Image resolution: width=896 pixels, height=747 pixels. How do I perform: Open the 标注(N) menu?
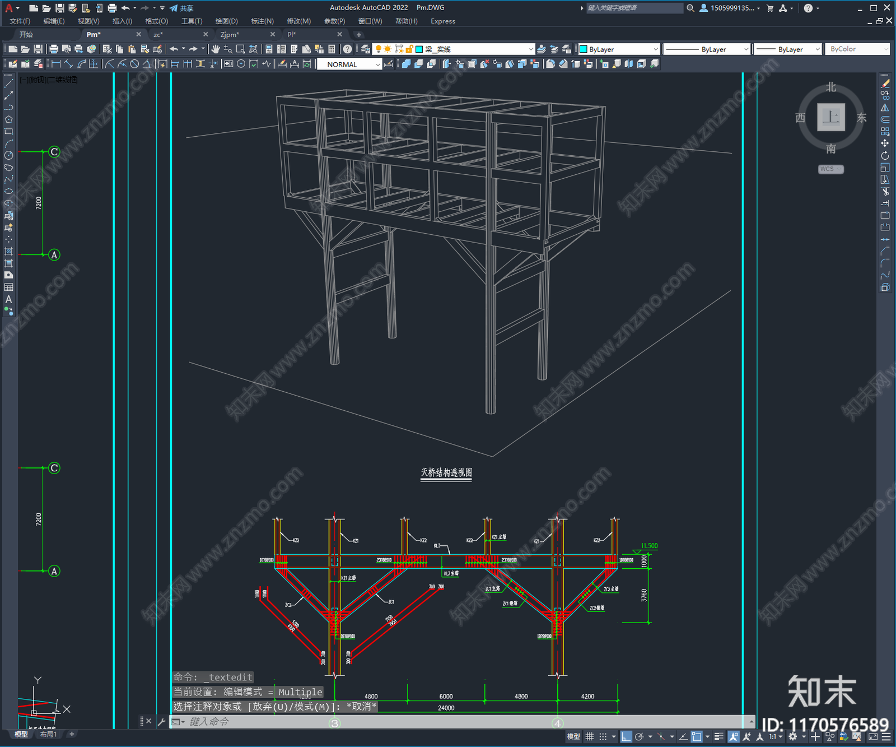click(x=263, y=21)
